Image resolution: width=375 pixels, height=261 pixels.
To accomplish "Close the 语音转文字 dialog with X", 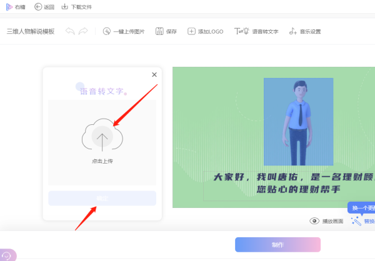I will (x=154, y=74).
